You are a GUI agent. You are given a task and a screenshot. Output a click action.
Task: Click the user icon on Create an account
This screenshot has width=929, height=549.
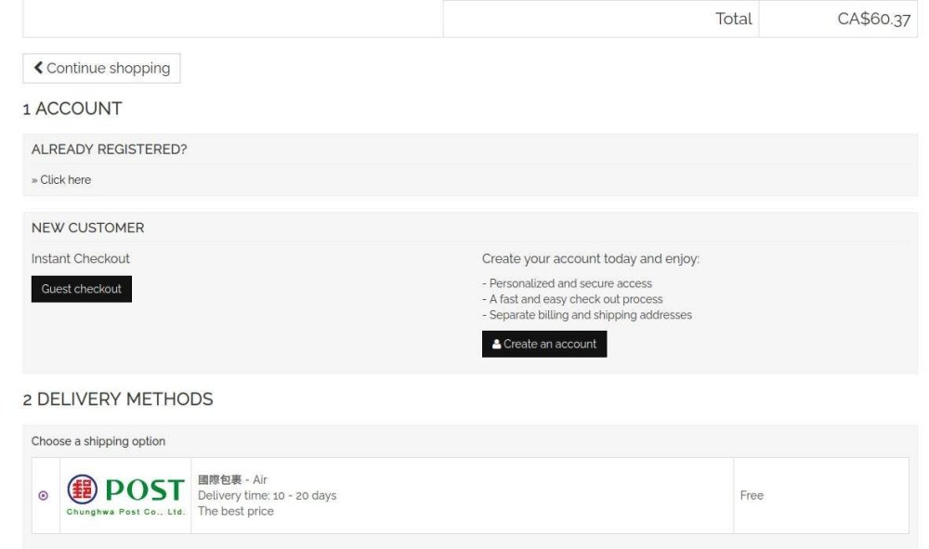click(x=497, y=344)
